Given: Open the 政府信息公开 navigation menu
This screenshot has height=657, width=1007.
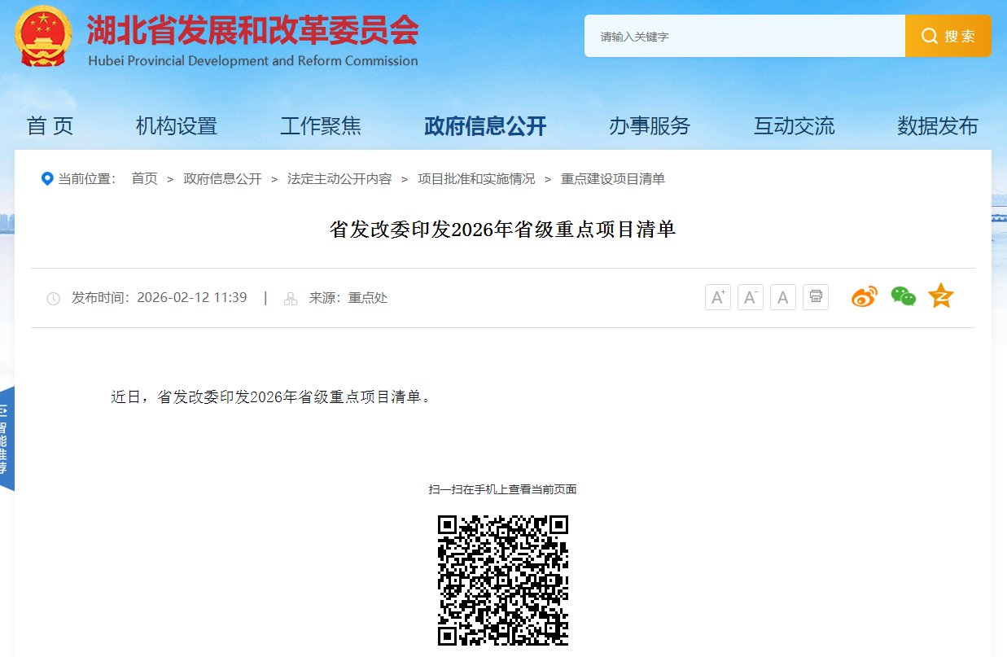Looking at the screenshot, I should (x=485, y=126).
